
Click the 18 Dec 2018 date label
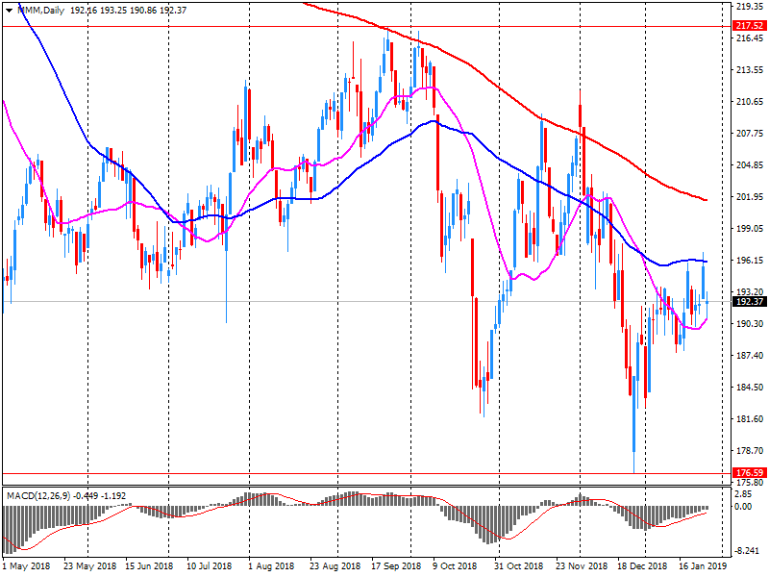pos(642,565)
